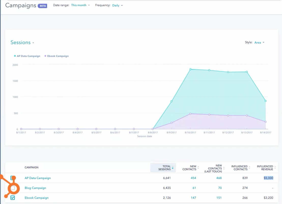Uncheck the Ebook Campaign checkbox
The width and height of the screenshot is (282, 204).
tap(13, 198)
